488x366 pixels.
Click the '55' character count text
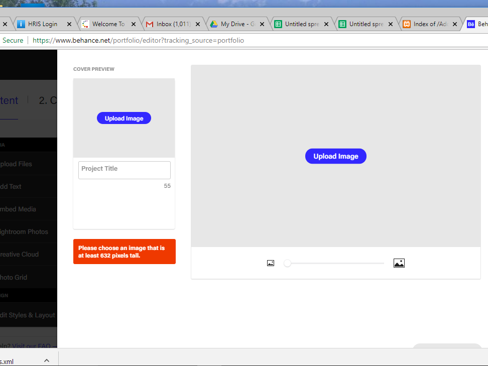tap(167, 186)
